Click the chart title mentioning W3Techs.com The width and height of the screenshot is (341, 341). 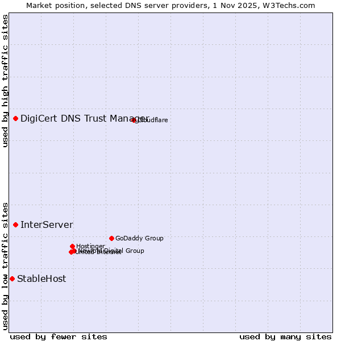170,5
